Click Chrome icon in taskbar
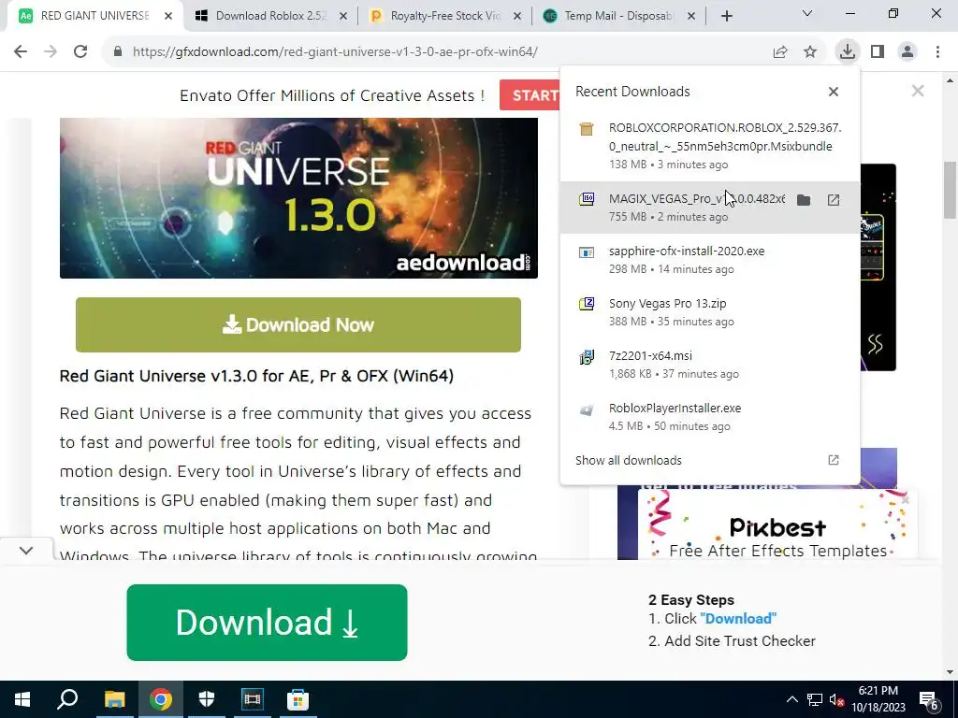 [161, 699]
